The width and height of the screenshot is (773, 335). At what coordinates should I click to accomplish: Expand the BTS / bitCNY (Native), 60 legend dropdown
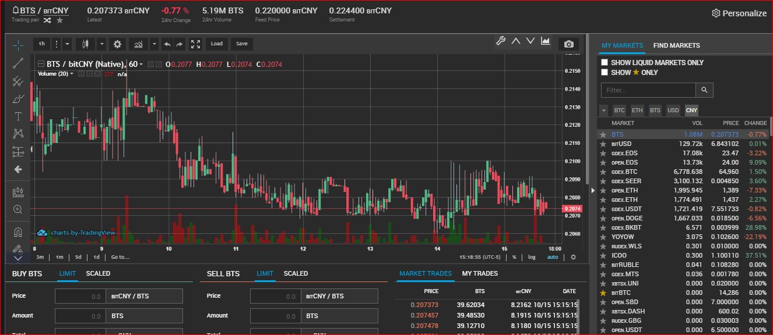point(141,65)
